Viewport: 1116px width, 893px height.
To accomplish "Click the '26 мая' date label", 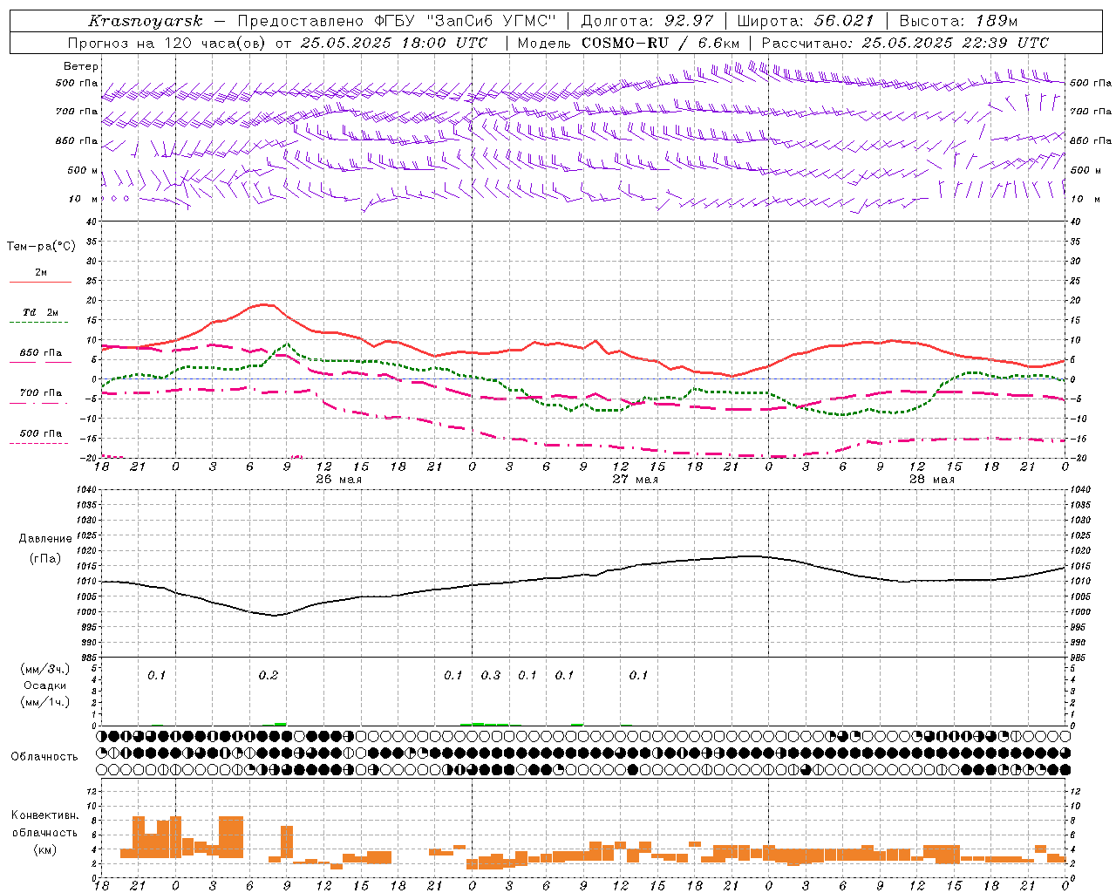I will 338,480.
